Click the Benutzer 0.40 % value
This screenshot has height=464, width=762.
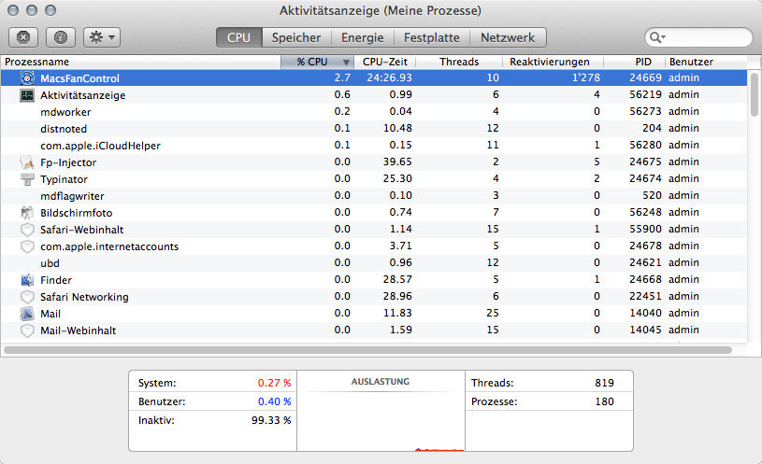(x=275, y=401)
